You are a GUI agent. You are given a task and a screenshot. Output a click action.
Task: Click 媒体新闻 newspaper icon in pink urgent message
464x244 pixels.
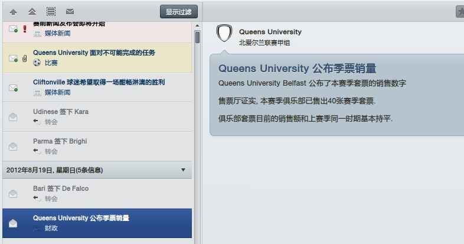coord(37,34)
